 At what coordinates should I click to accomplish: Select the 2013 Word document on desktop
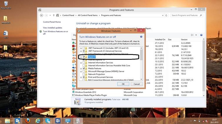coord(6,35)
